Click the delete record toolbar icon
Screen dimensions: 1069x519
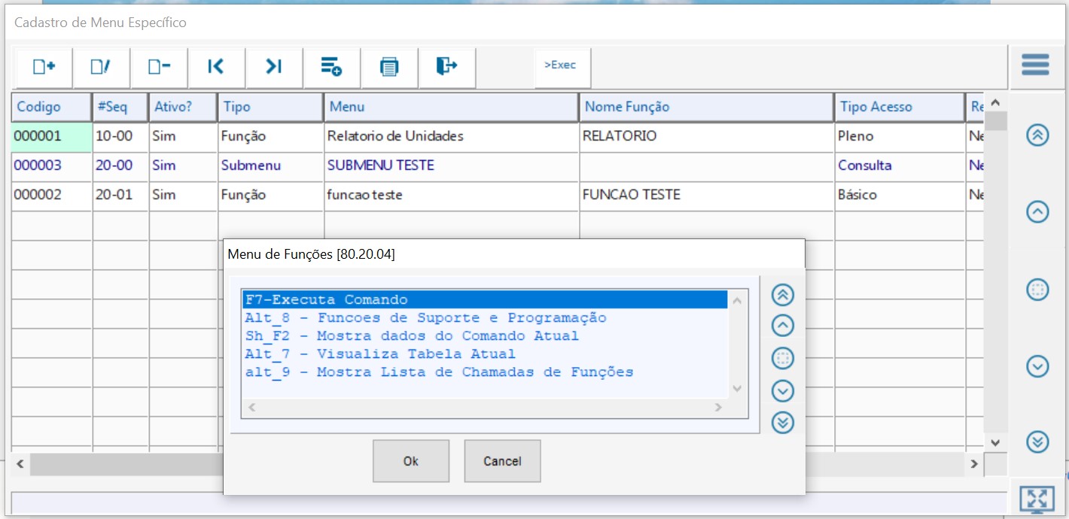(159, 67)
